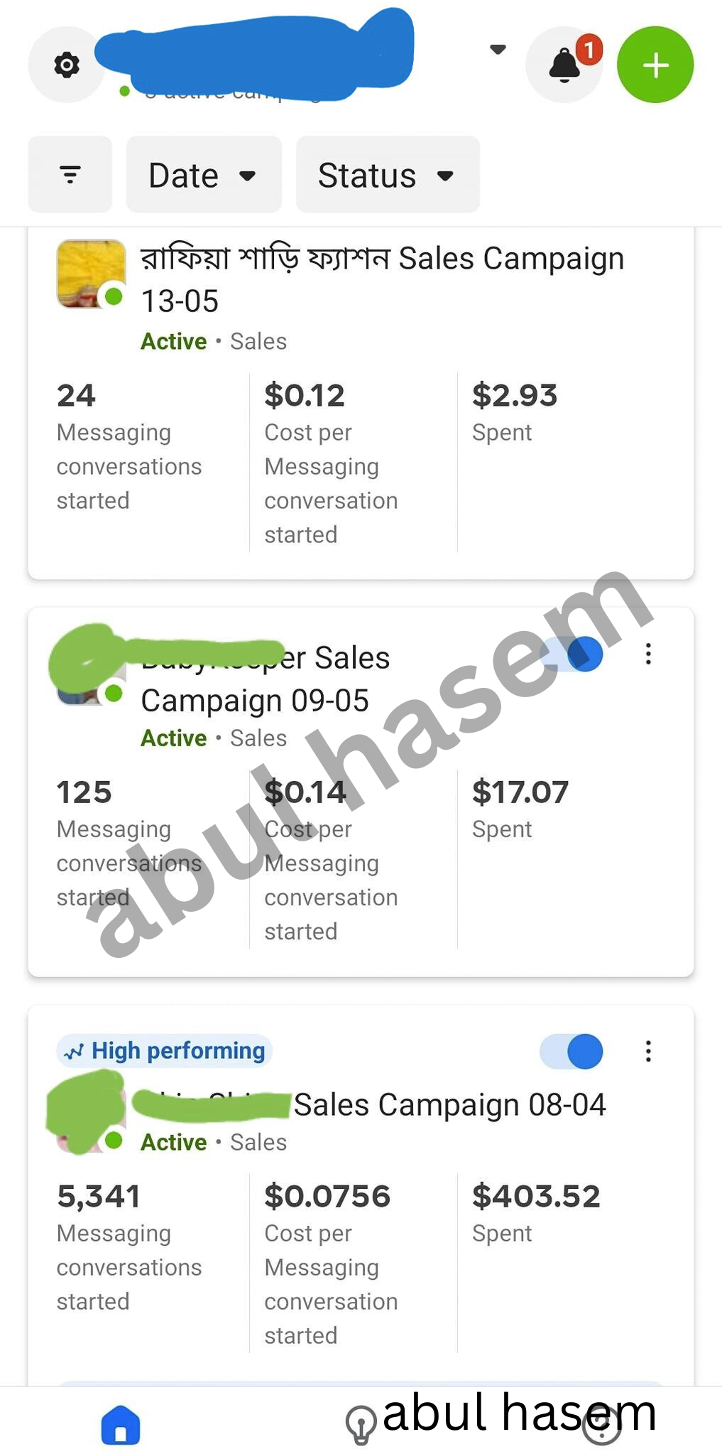Open three-dot menu for Sales Campaign 08-04
The height and width of the screenshot is (1454, 722).
point(648,1051)
